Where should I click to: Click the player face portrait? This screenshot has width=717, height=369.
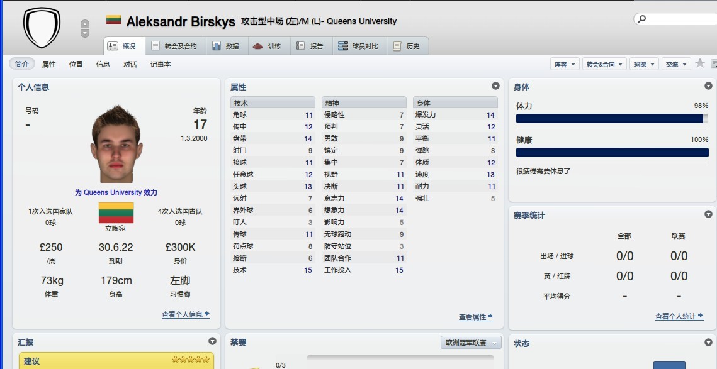116,144
